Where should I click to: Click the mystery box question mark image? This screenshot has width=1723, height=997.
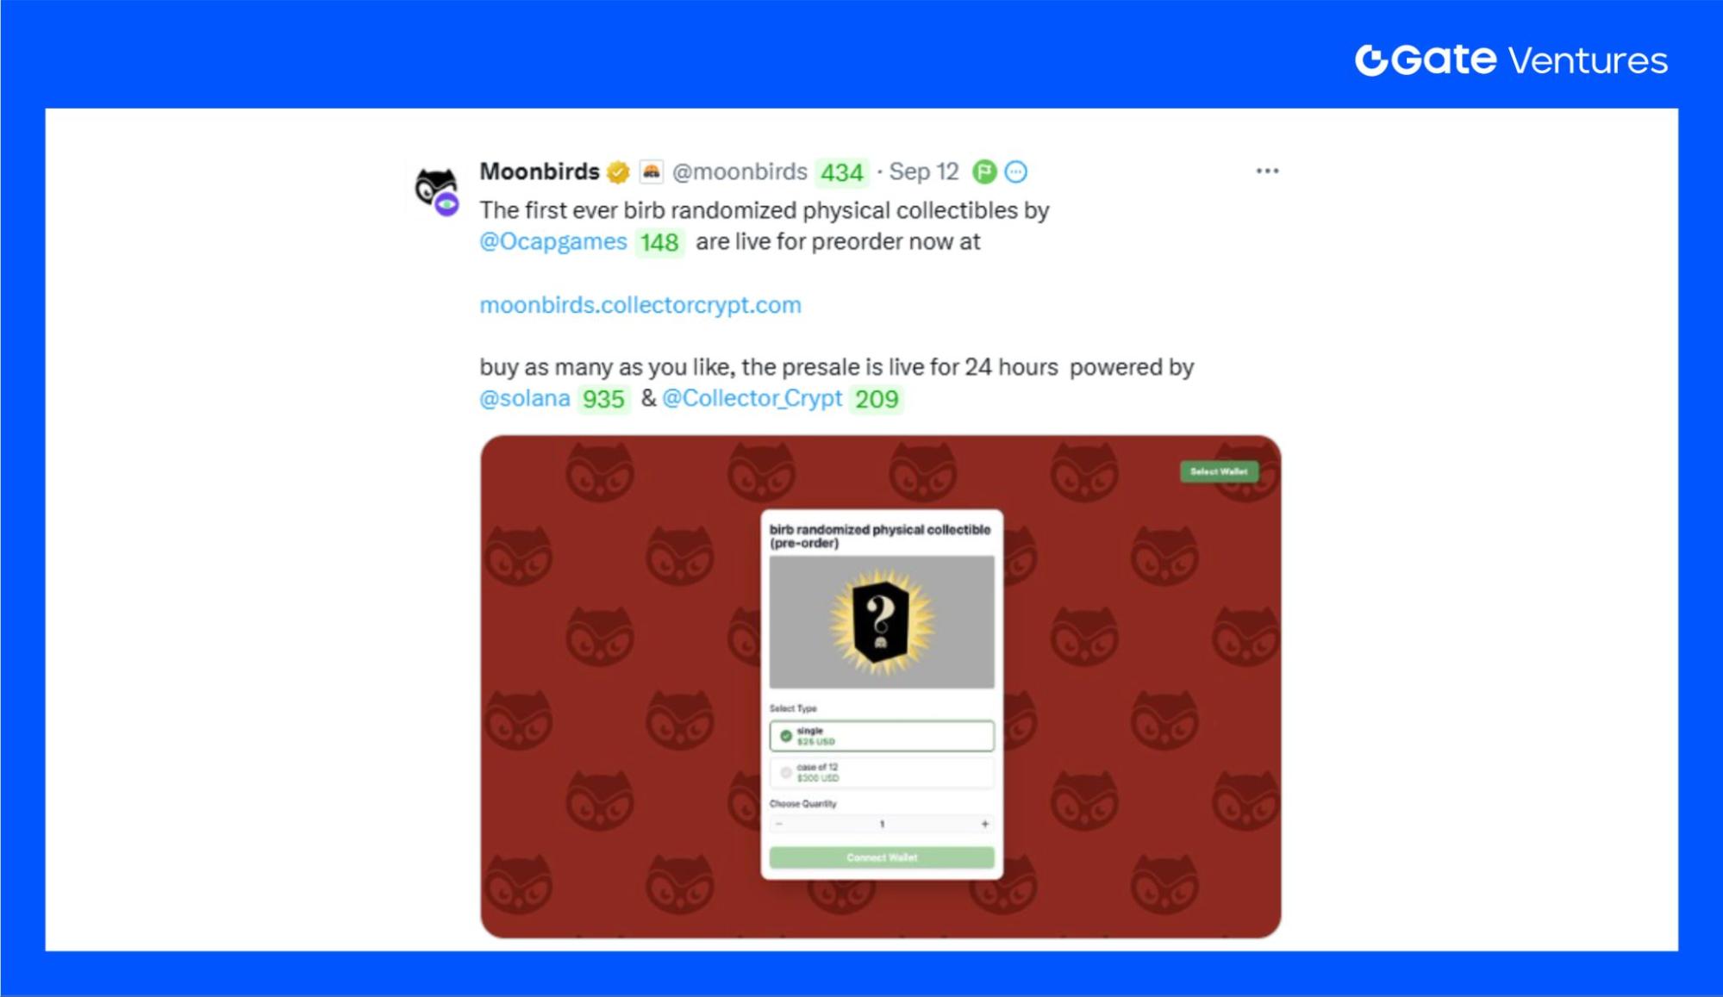(x=882, y=621)
